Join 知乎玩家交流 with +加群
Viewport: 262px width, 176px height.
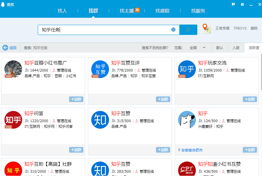click(x=250, y=99)
